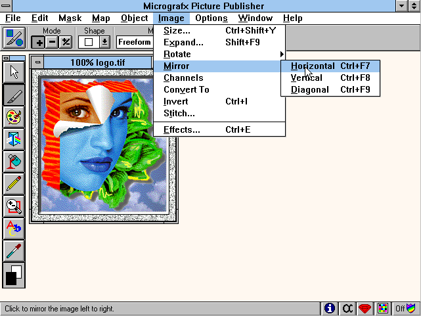Open the logo.tif window control menu
The height and width of the screenshot is (316, 421).
(37, 62)
